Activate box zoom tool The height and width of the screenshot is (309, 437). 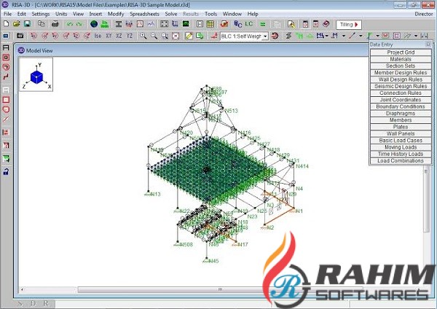(x=165, y=36)
